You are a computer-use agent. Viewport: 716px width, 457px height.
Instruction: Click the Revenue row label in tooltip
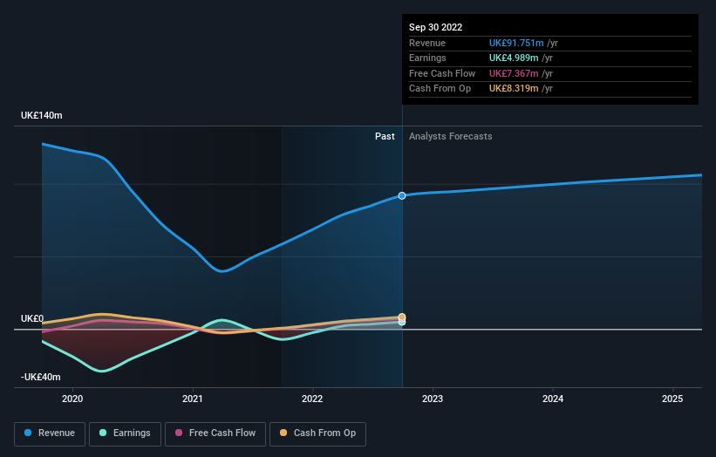427,43
